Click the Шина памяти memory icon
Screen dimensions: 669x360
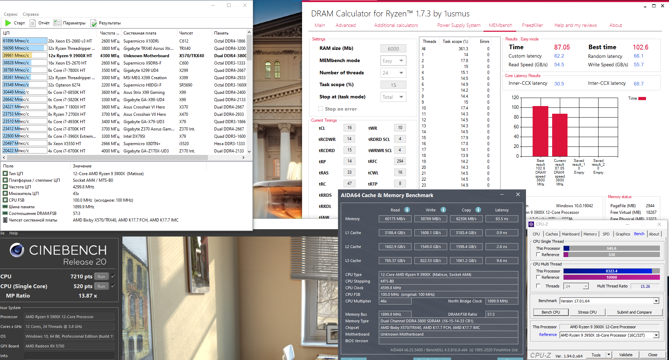click(x=5, y=207)
